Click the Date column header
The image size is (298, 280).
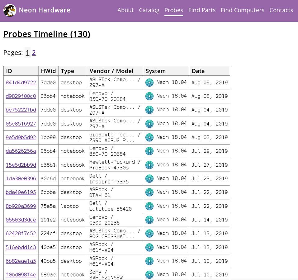point(198,71)
